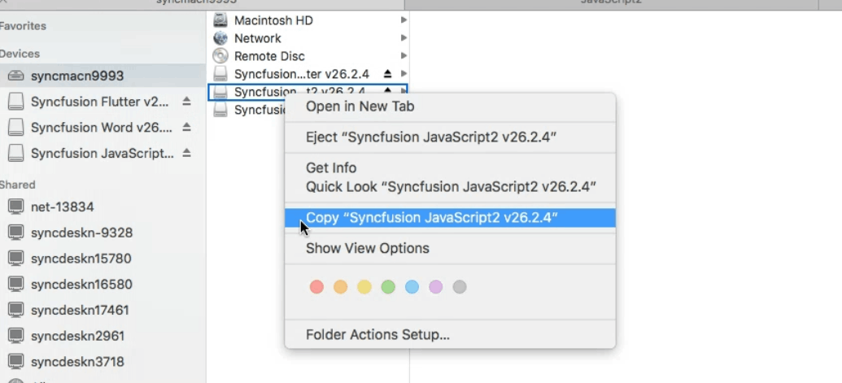
Task: Eject Syncfusion Flutter volume in sidebar
Action: pos(186,102)
